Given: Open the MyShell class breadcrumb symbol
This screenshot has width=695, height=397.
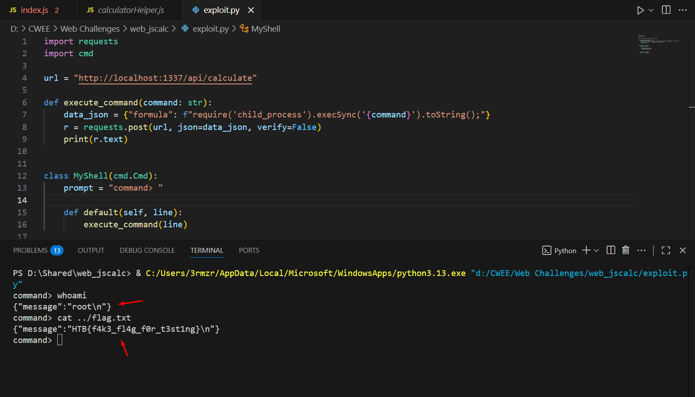Looking at the screenshot, I should pyautogui.click(x=265, y=29).
